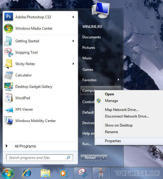Open the WordPad icon
The image size is (163, 179).
coord(8,98)
